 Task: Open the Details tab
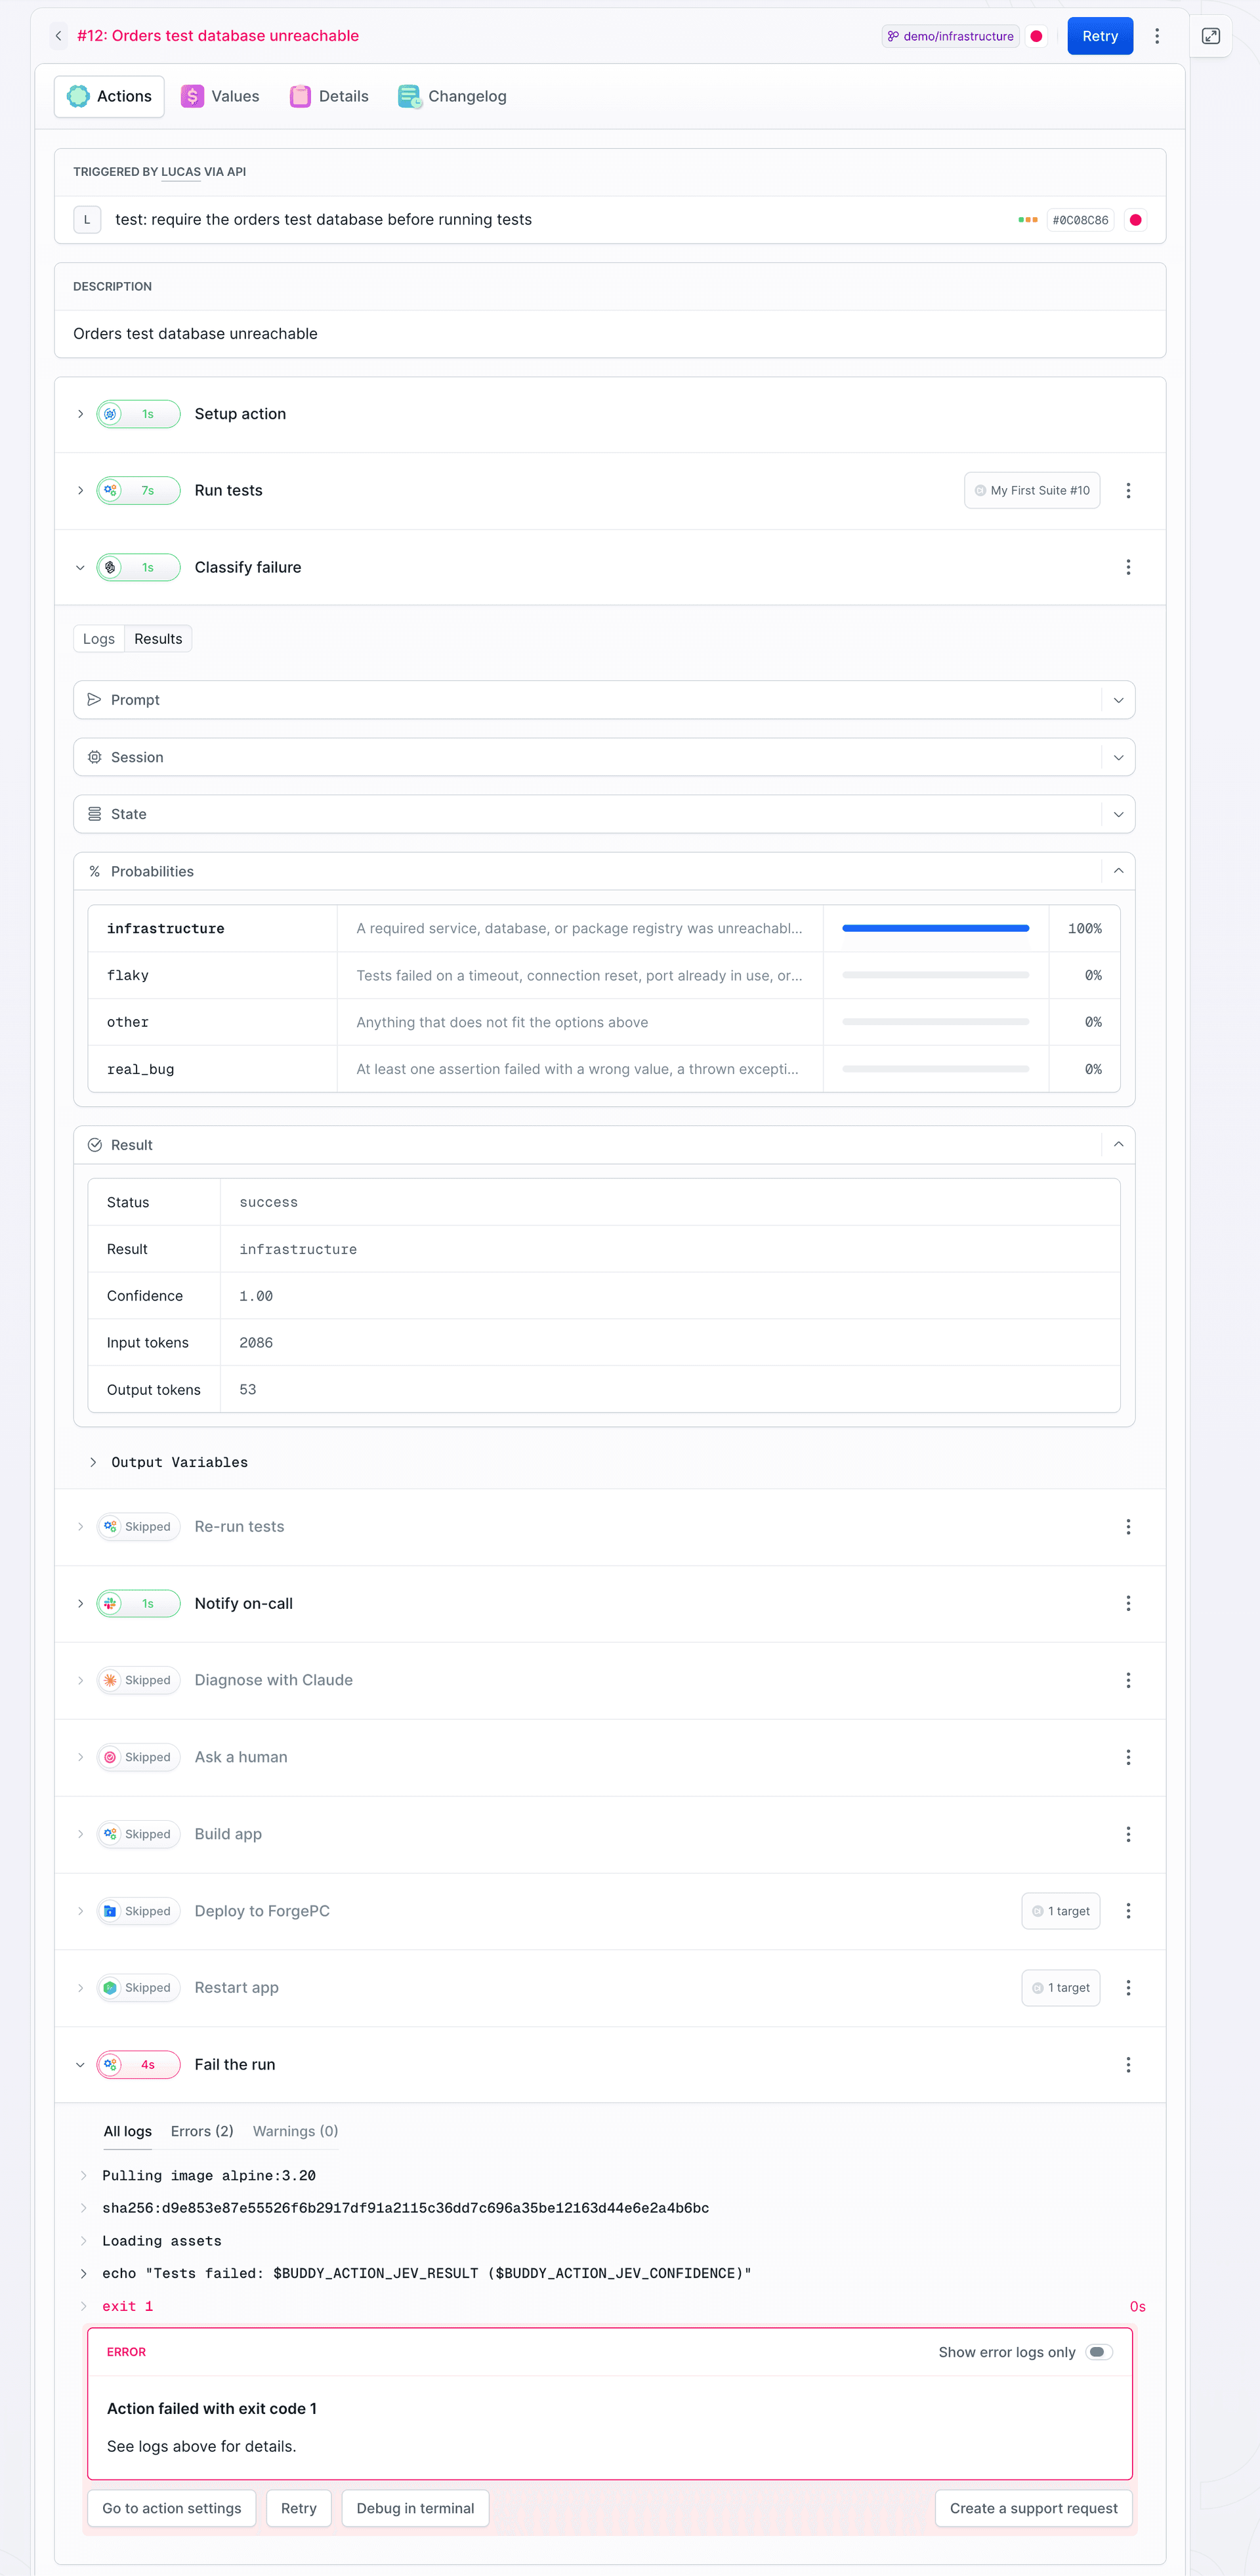329,96
